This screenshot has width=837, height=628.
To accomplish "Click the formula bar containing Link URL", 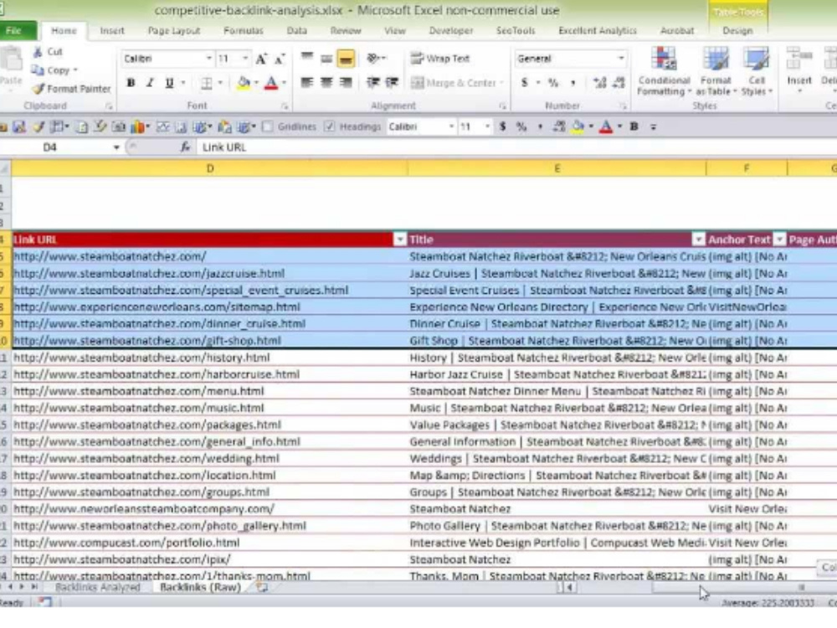I will 516,147.
